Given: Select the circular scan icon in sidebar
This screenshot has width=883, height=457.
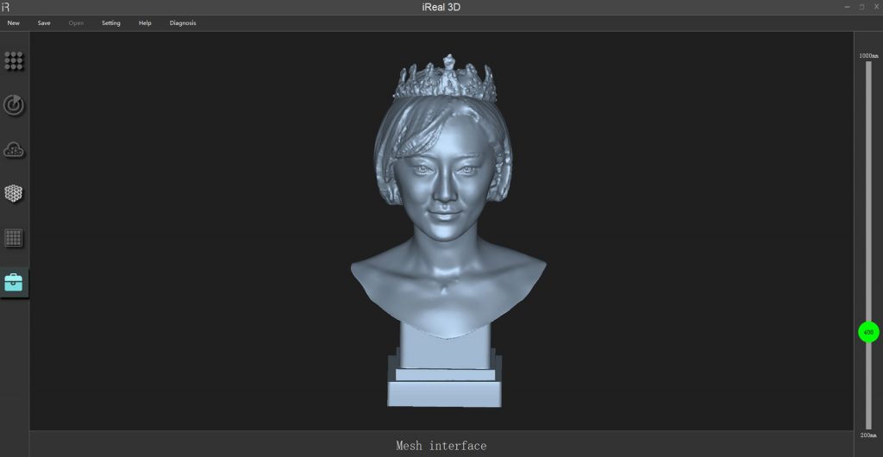Looking at the screenshot, I should click(14, 105).
